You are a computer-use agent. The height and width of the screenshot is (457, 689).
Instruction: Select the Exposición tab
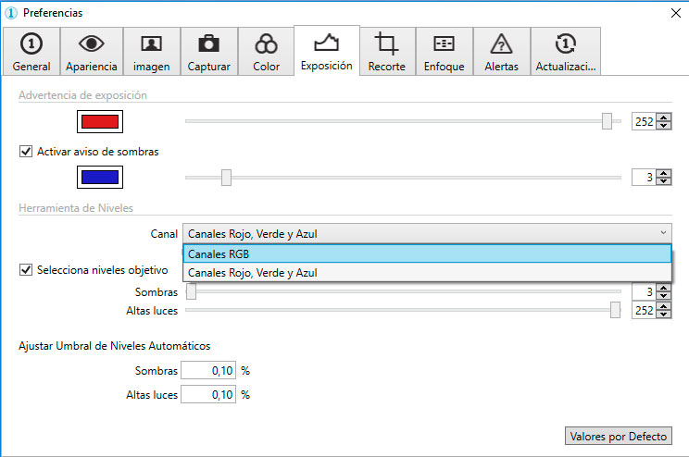coord(326,51)
